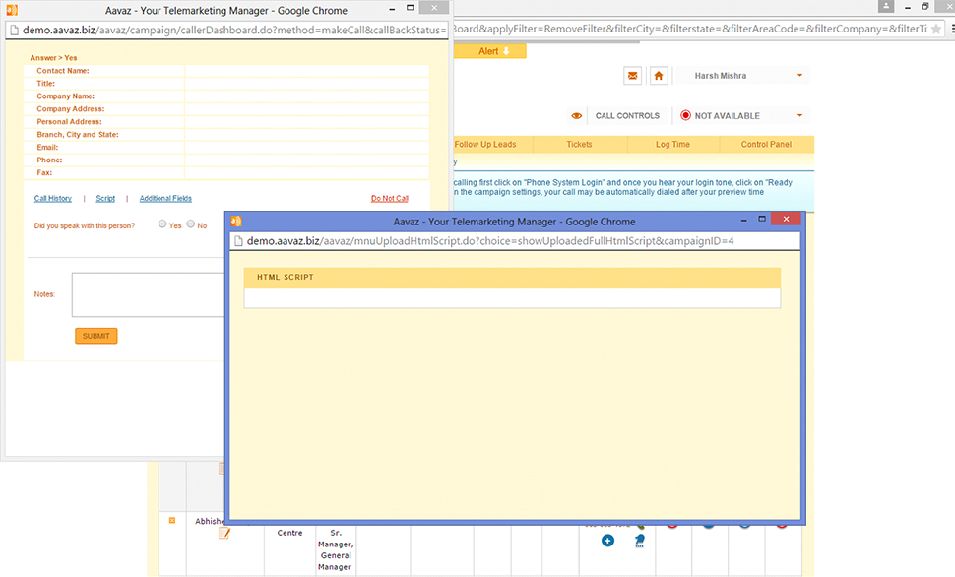This screenshot has width=955, height=577.
Task: Click the page icon in the caller dashboard address bar
Action: pos(14,30)
